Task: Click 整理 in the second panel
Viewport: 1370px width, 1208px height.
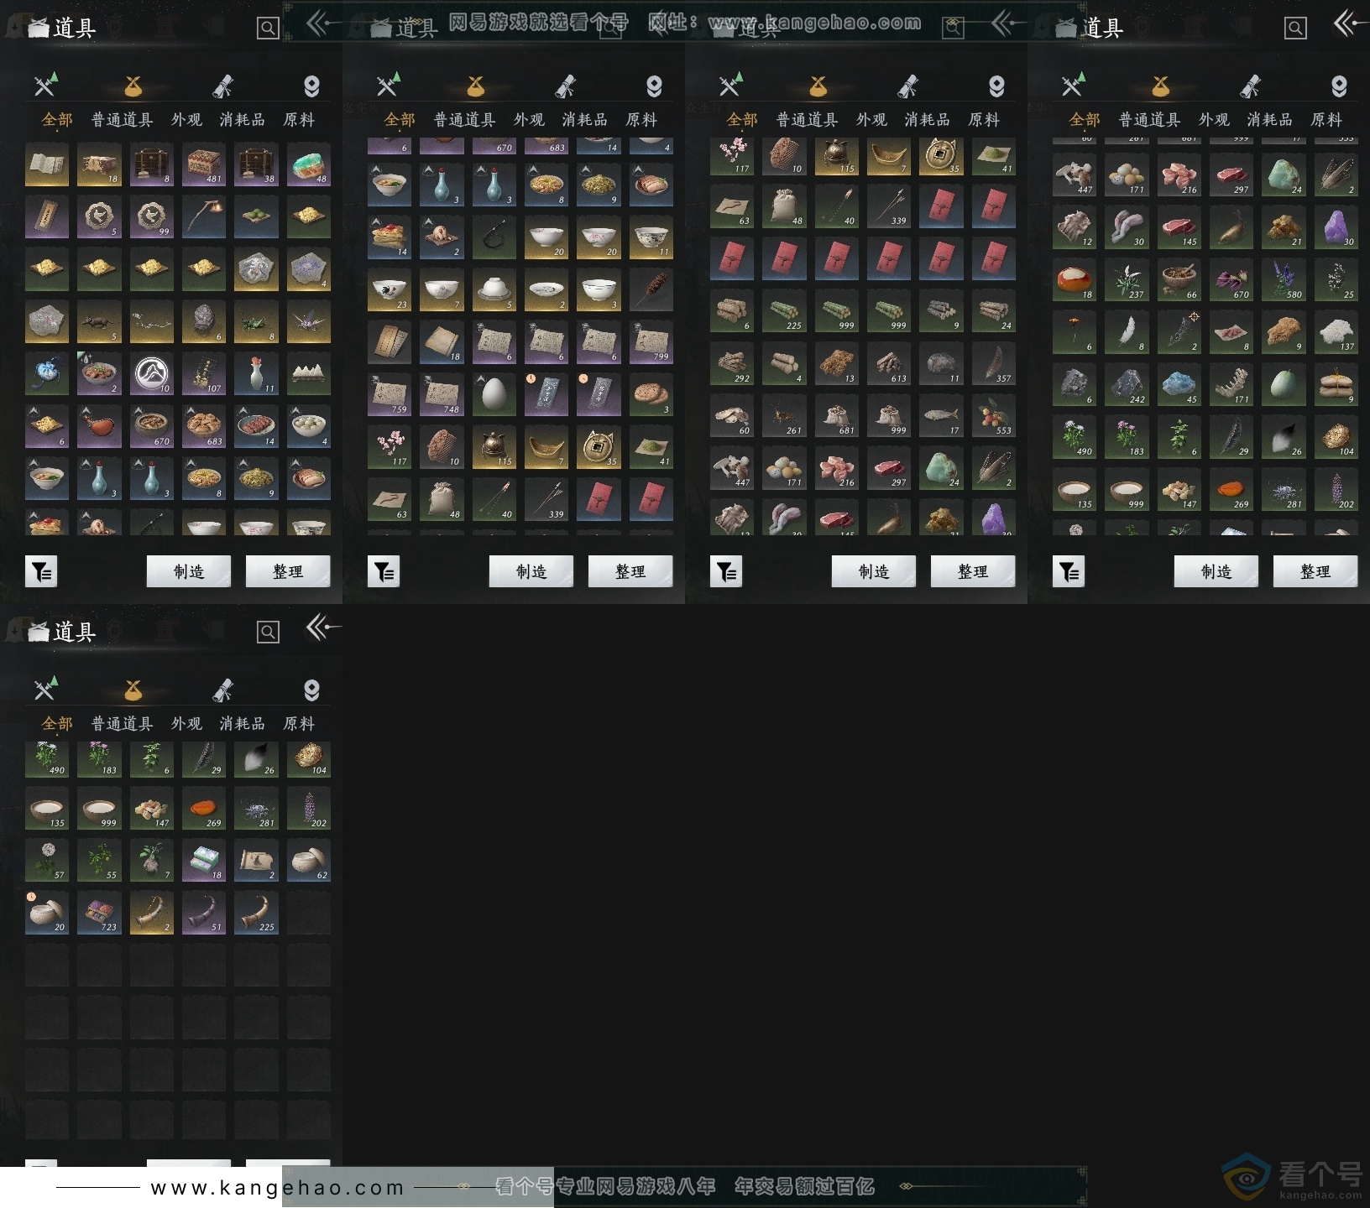Action: tap(630, 571)
